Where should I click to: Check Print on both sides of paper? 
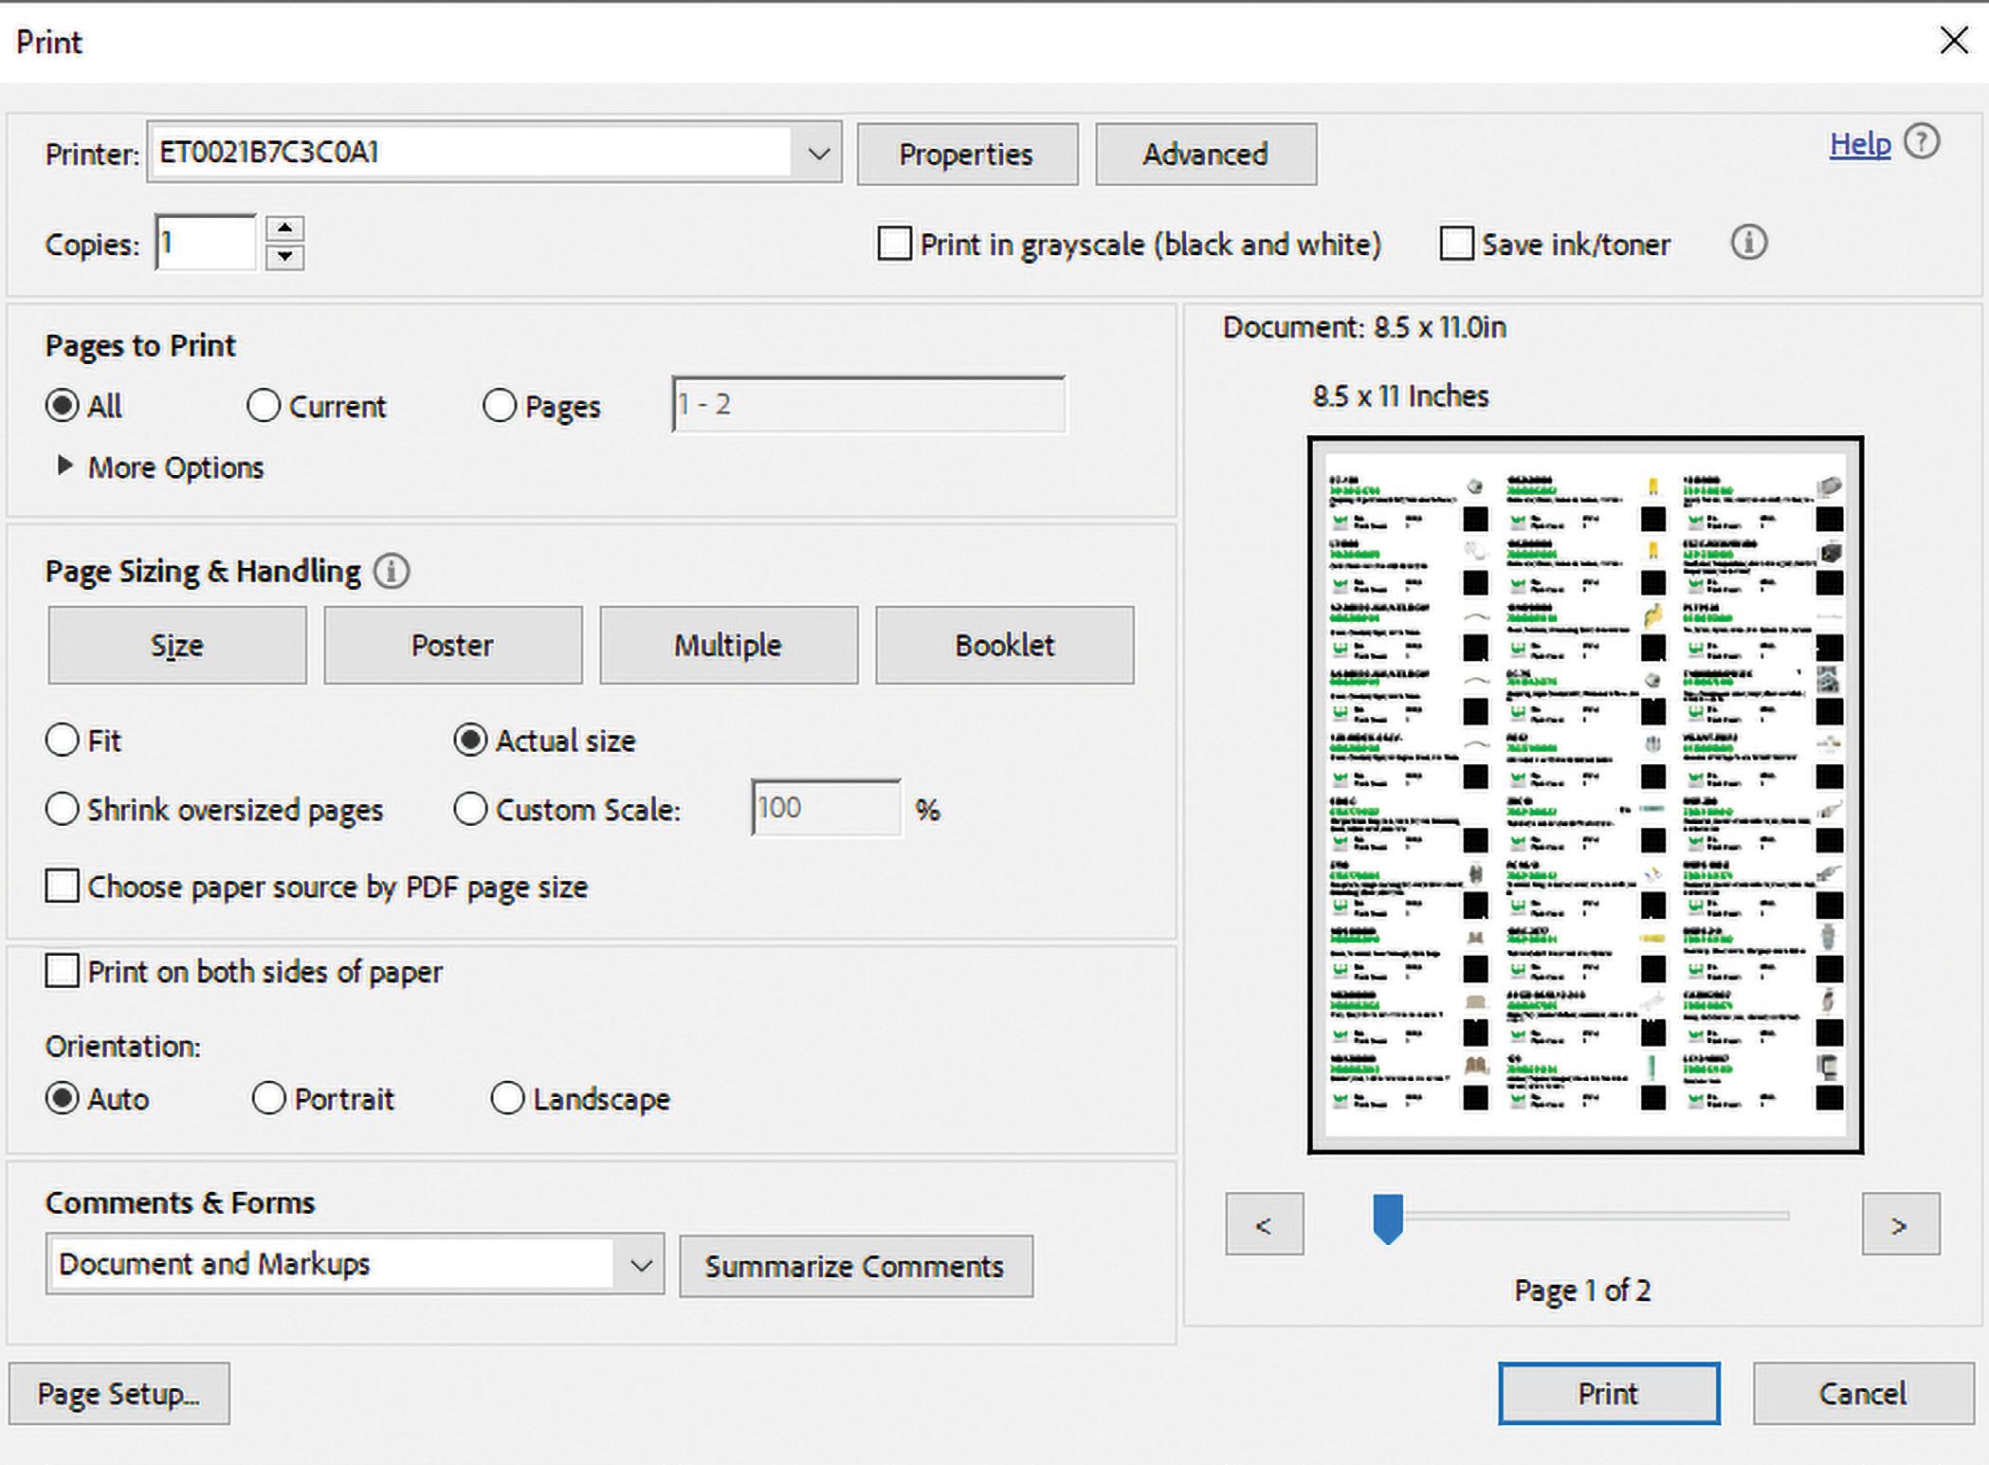point(63,971)
